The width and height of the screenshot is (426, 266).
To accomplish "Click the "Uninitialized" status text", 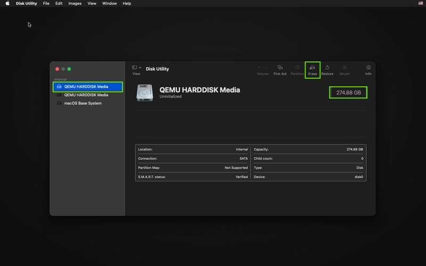I will pyautogui.click(x=170, y=96).
